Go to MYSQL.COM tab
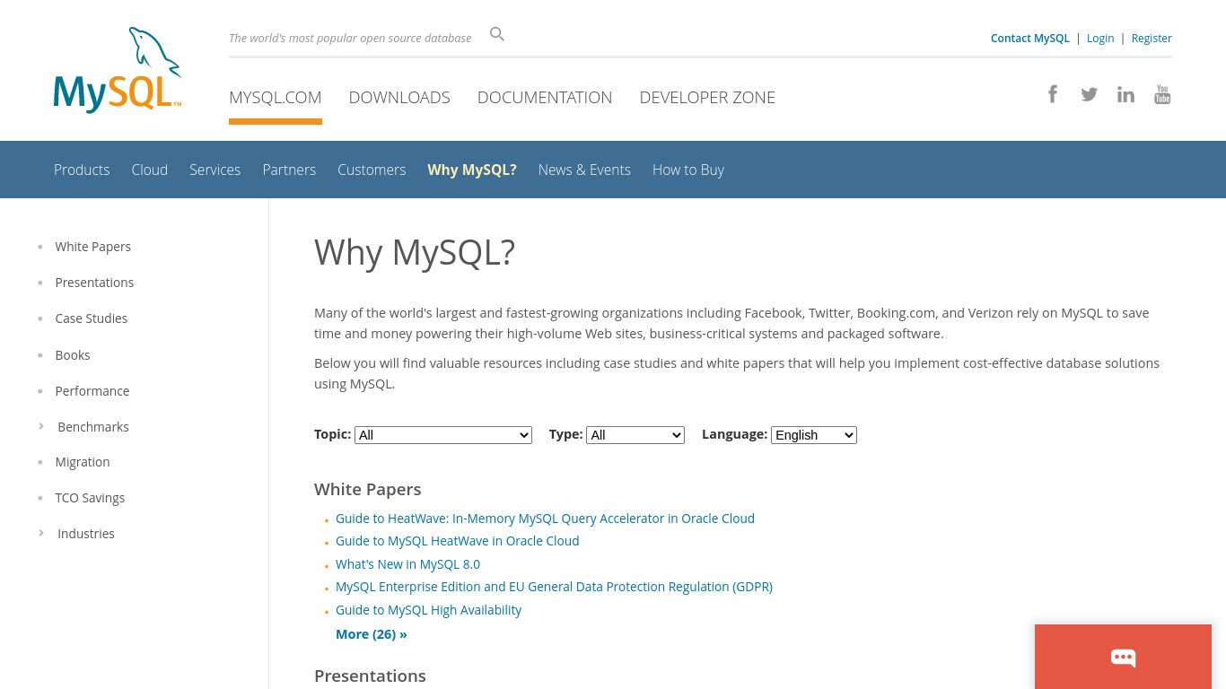Screen dimensions: 1226x689 tap(276, 97)
